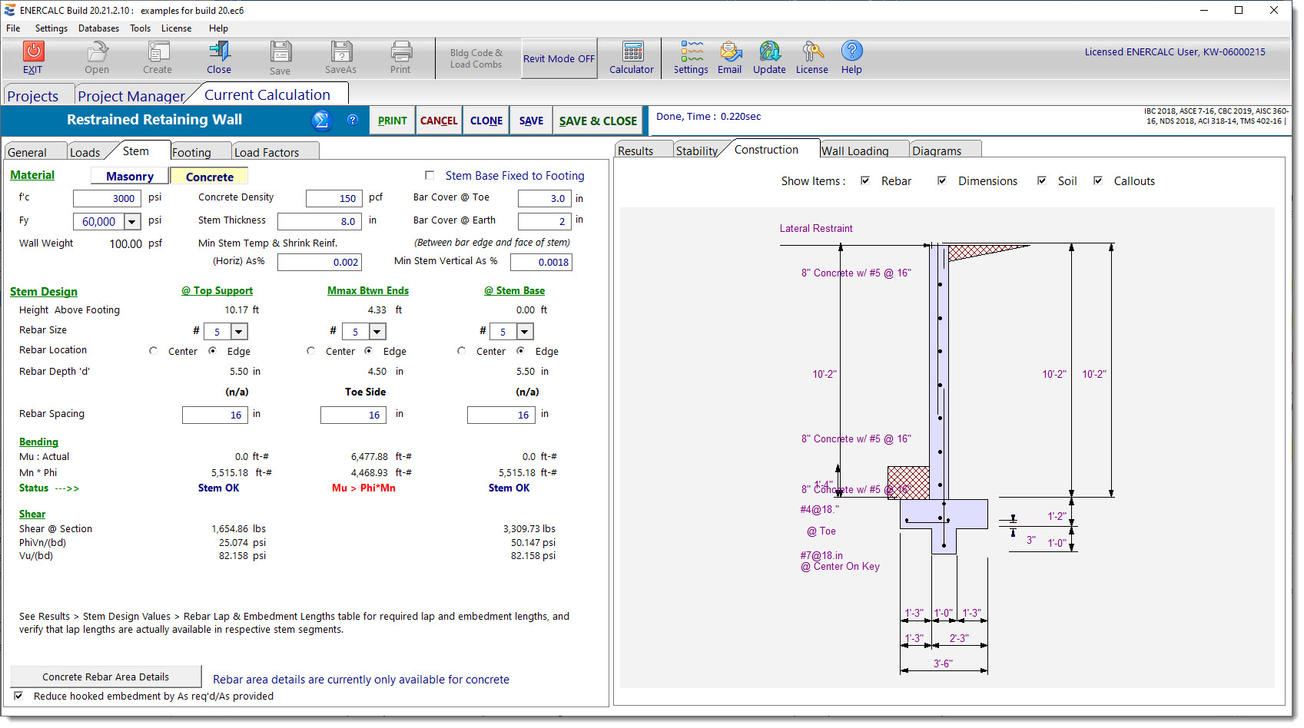Enable Stem Base Fixed to Footing
The image size is (1304, 728).
430,176
